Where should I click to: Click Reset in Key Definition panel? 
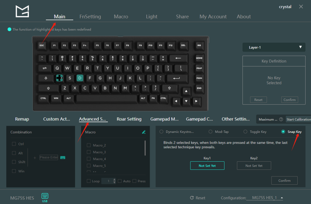click(258, 100)
